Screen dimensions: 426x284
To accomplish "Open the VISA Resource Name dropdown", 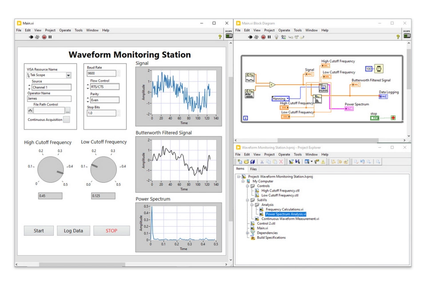I will (68, 75).
